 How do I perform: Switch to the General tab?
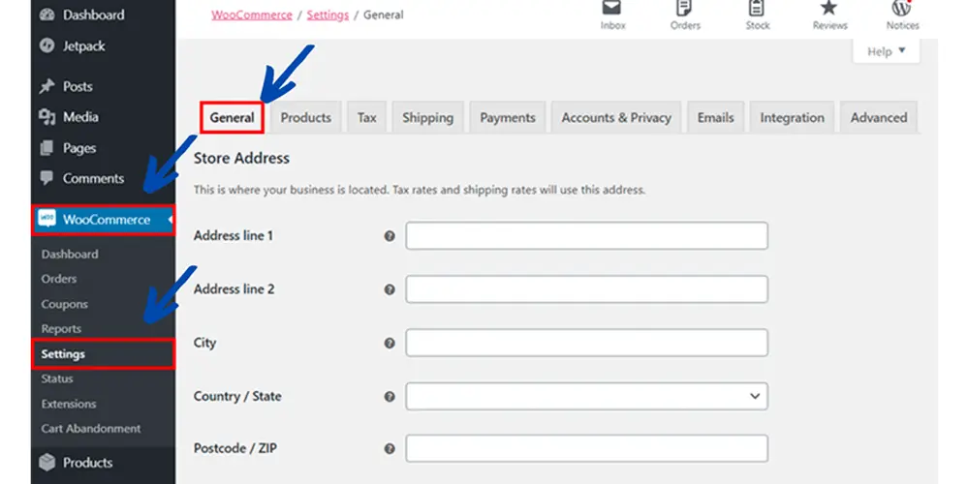click(x=232, y=117)
